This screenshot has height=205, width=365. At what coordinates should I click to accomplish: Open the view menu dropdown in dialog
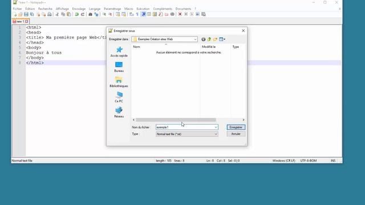(x=222, y=39)
